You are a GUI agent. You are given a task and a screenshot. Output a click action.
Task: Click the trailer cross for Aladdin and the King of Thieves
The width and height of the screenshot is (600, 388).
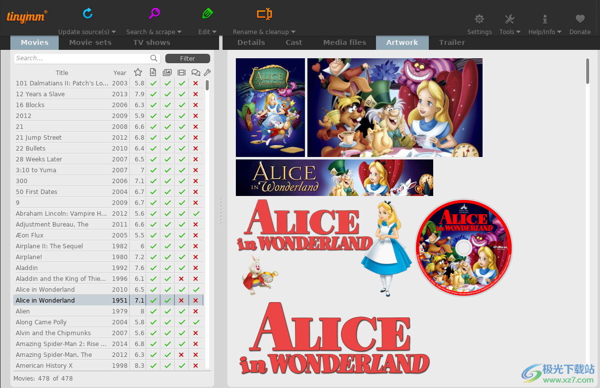[182, 279]
